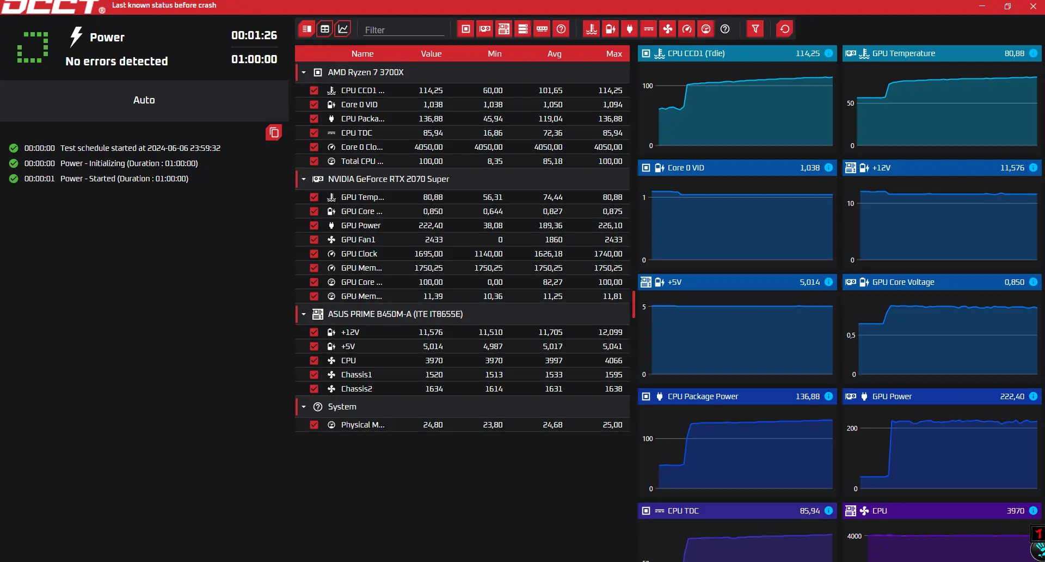Open info for CPU CCD1 (Tdie) graph

pos(828,53)
